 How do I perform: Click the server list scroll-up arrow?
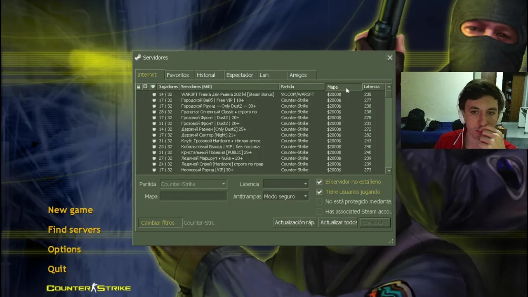tap(389, 87)
